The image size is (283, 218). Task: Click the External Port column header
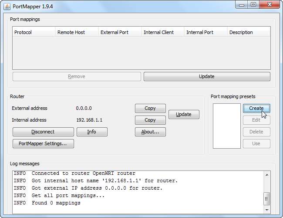click(120, 32)
